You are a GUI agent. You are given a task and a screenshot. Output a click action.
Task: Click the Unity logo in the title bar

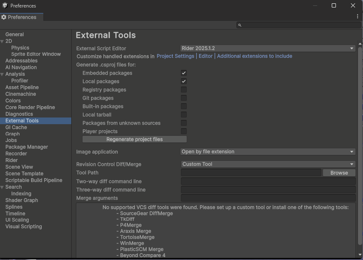(x=5, y=5)
